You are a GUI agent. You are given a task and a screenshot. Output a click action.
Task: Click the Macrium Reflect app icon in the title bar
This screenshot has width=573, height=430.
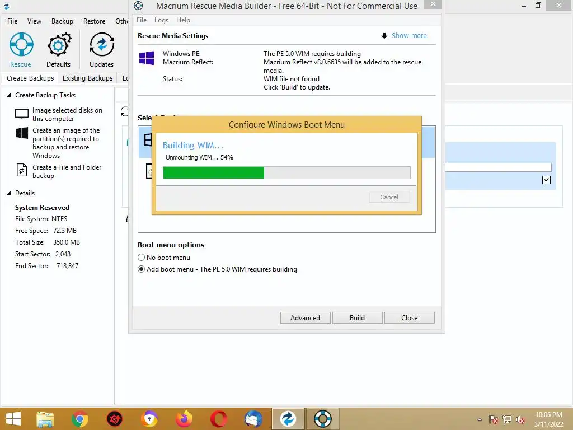coord(7,6)
